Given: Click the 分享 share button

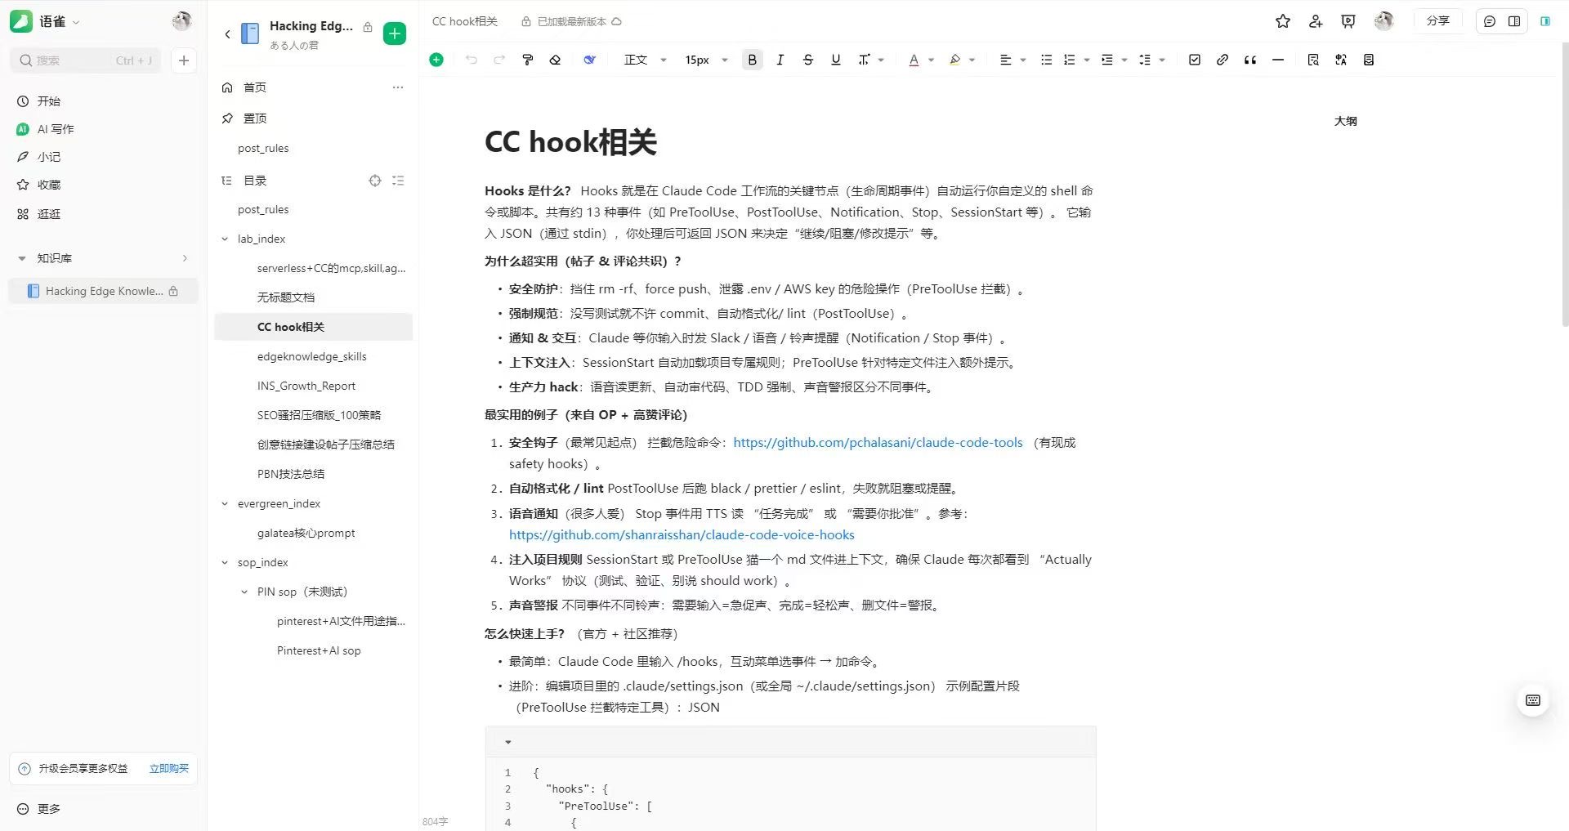Looking at the screenshot, I should tap(1437, 21).
